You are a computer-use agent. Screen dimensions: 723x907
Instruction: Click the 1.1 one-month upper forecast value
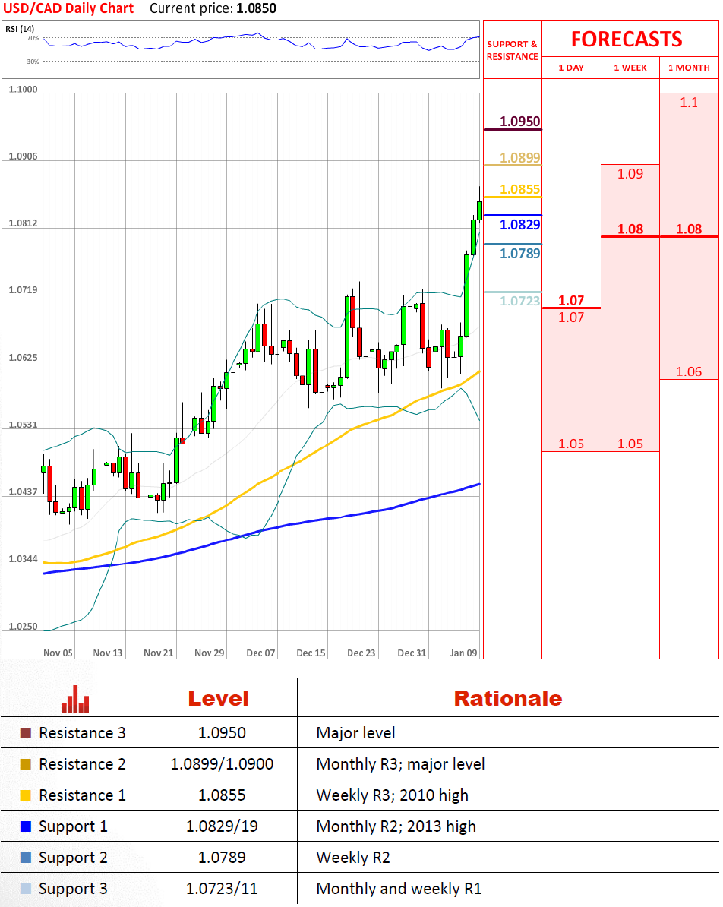click(688, 103)
